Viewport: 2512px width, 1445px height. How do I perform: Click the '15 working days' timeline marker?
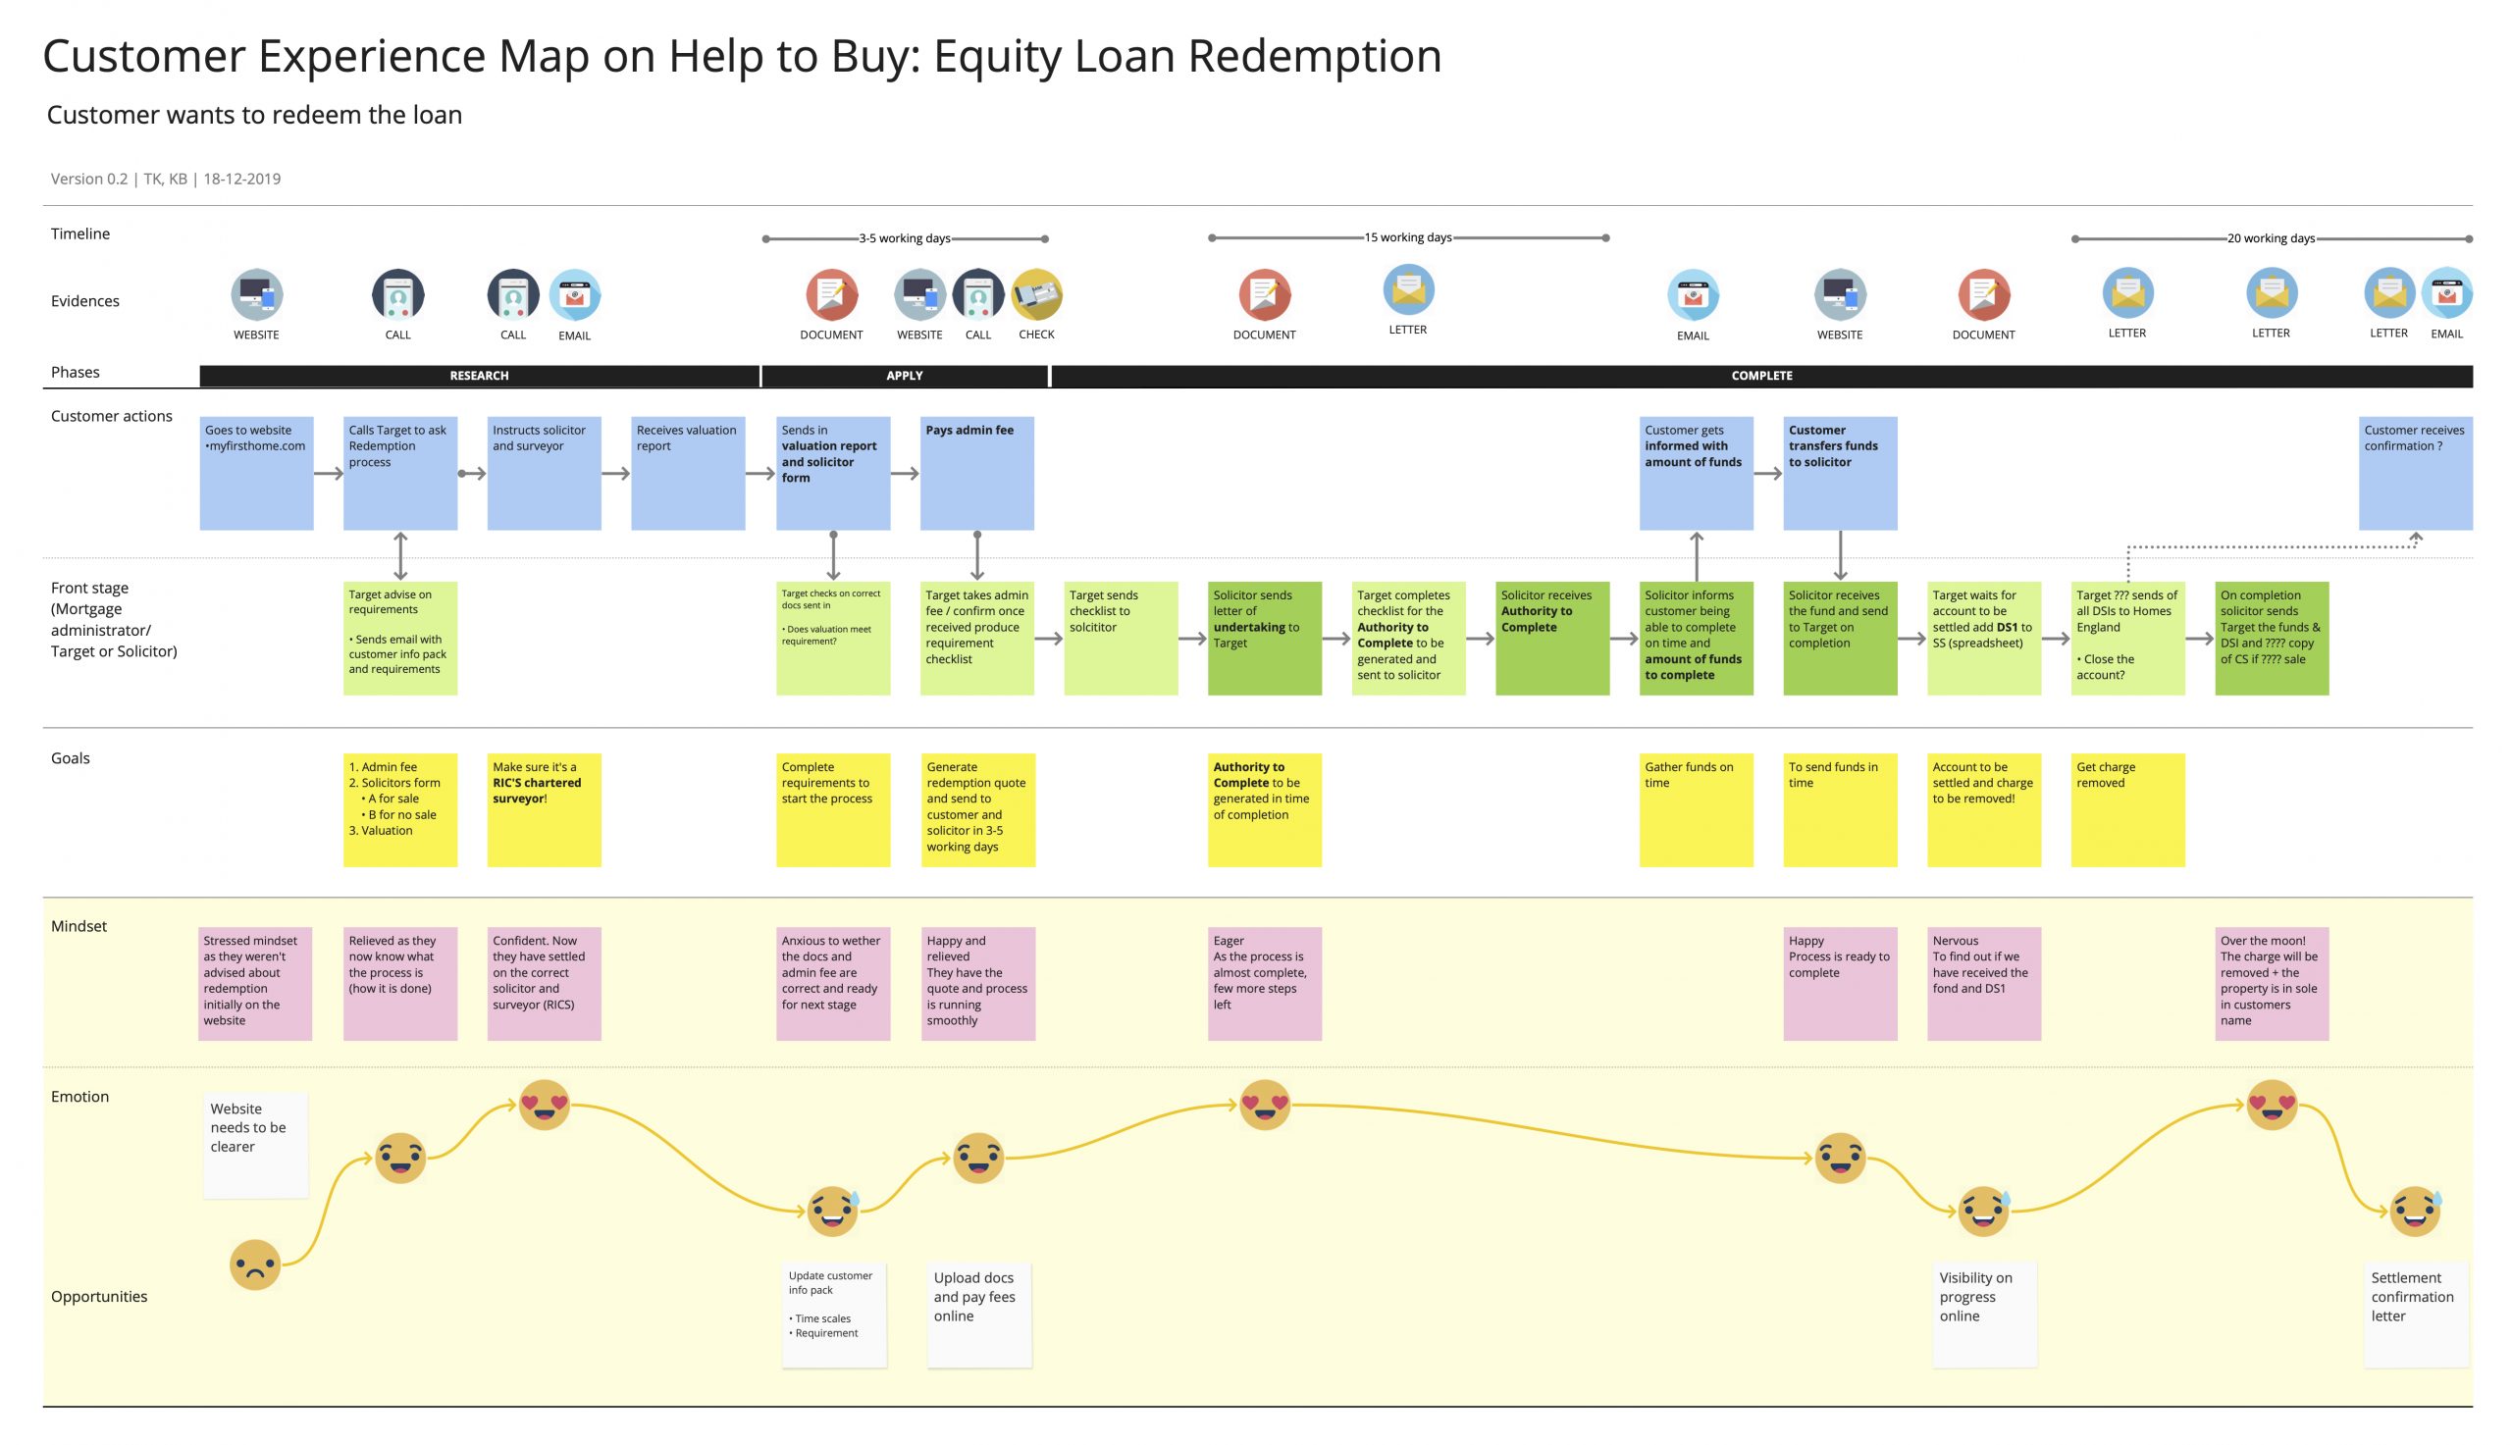click(1407, 238)
